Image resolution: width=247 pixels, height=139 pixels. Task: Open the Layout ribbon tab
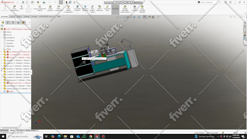point(12,16)
